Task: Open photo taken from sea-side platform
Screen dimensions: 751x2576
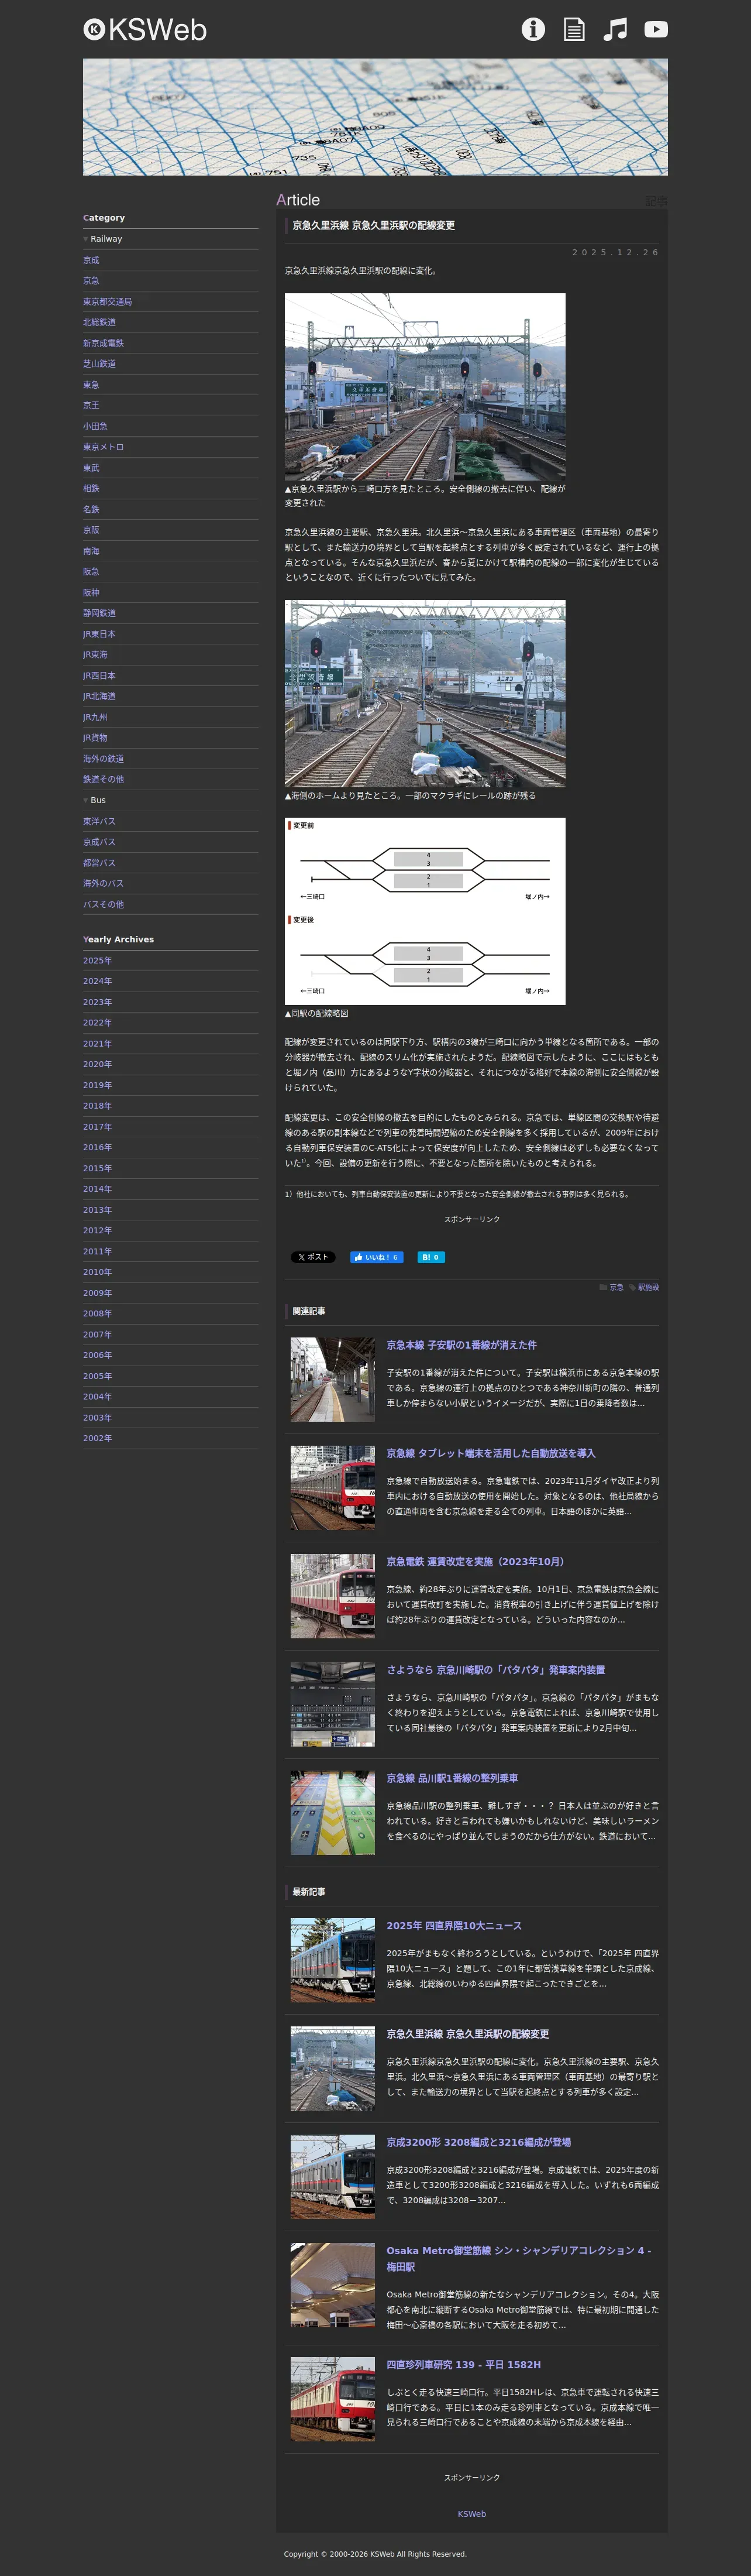Action: (425, 693)
